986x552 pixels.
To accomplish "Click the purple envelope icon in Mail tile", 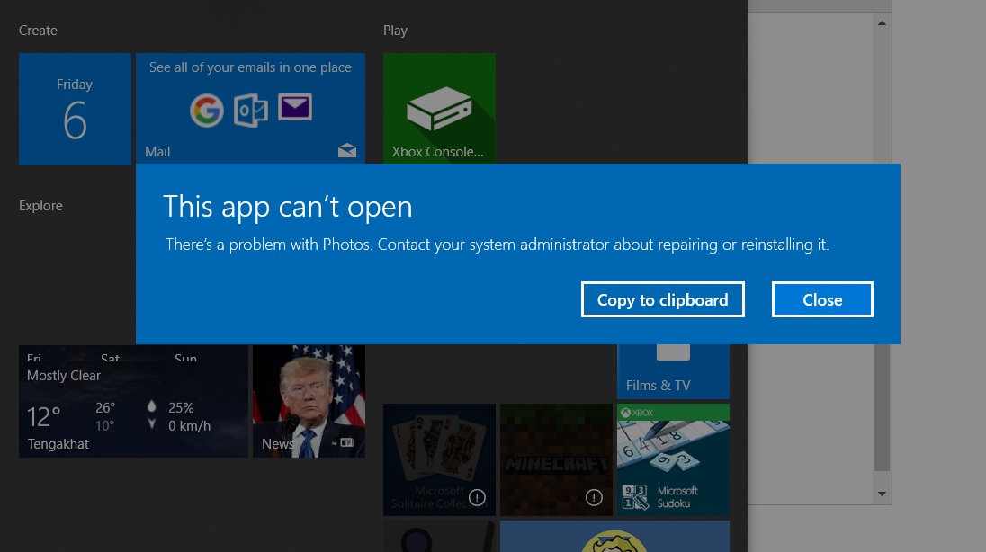I will tap(295, 107).
